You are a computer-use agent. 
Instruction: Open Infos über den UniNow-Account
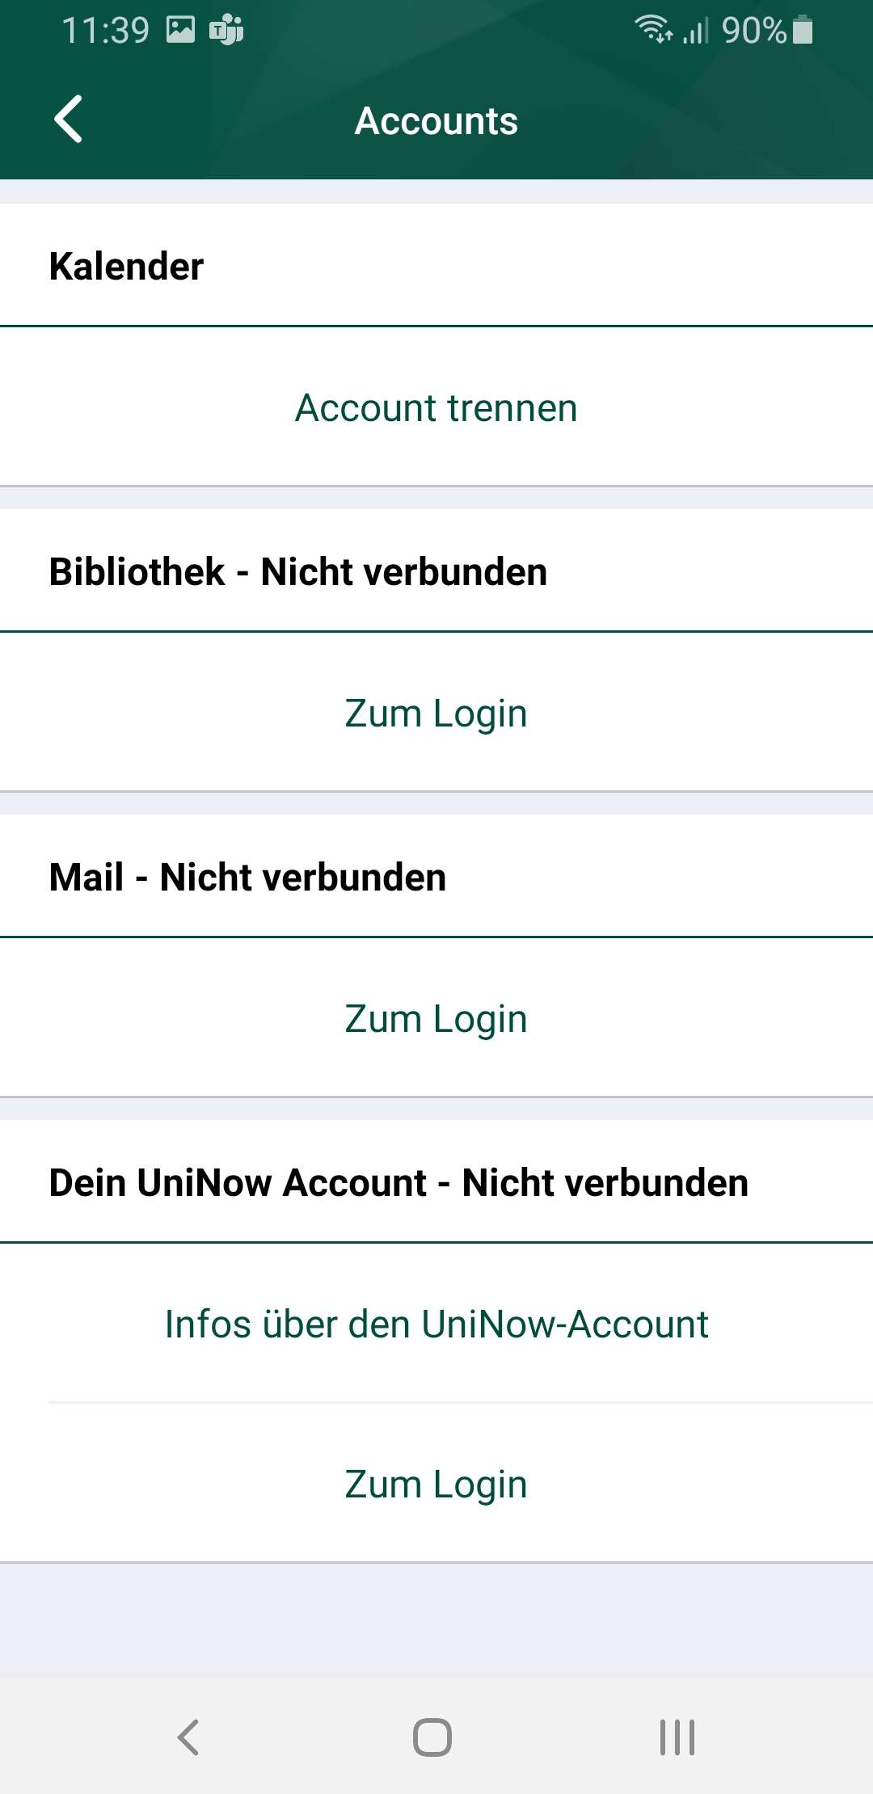pyautogui.click(x=436, y=1324)
